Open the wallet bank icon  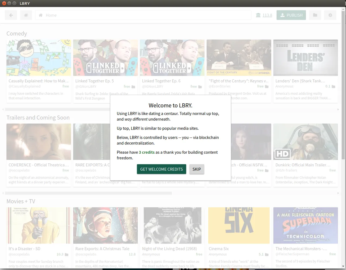click(258, 15)
